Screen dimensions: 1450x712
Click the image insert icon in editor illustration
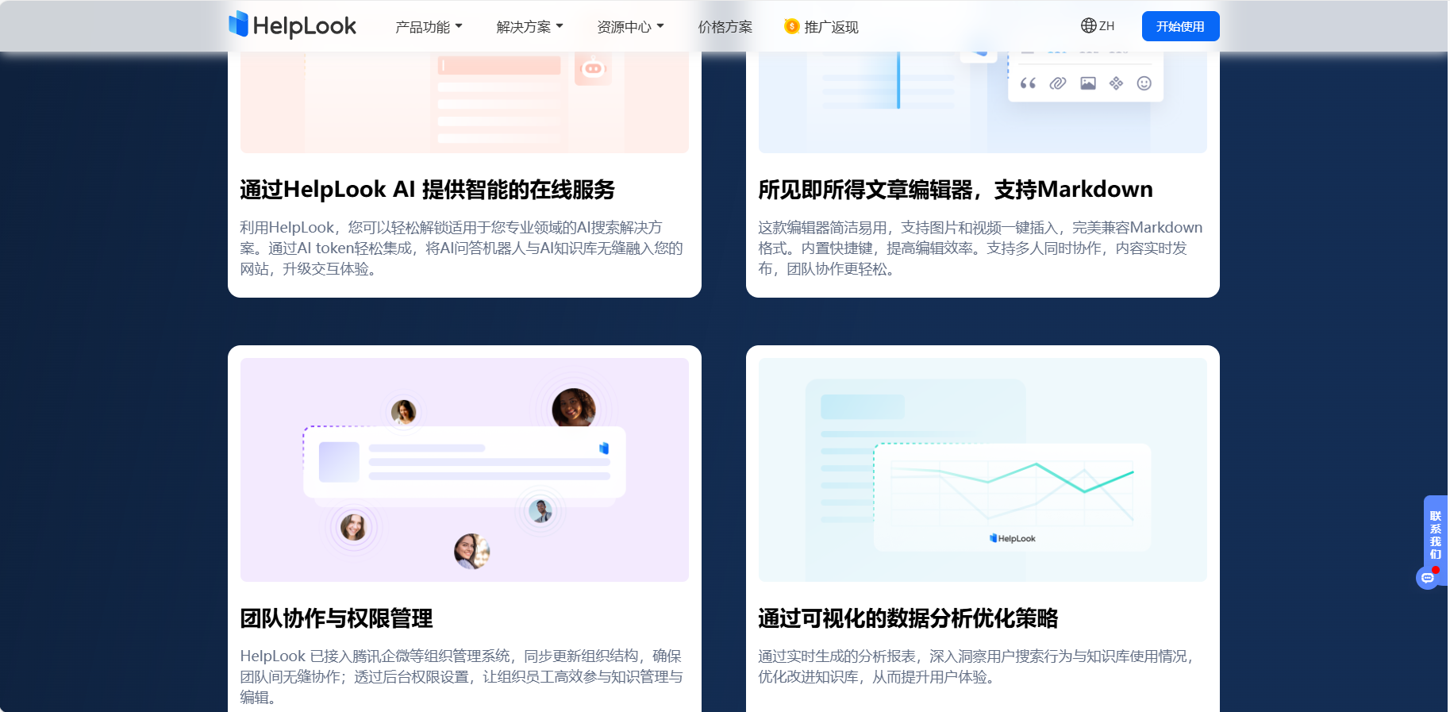(x=1087, y=83)
